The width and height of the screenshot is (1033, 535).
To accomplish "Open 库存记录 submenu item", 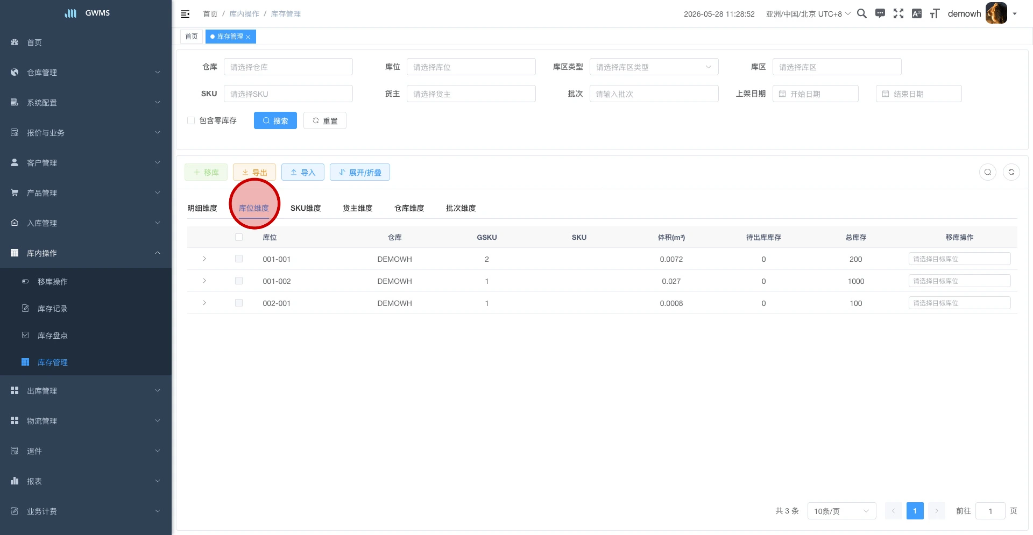I will 86,309.
